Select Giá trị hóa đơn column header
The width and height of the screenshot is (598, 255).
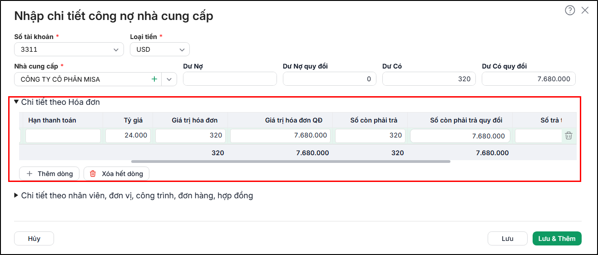pos(194,120)
